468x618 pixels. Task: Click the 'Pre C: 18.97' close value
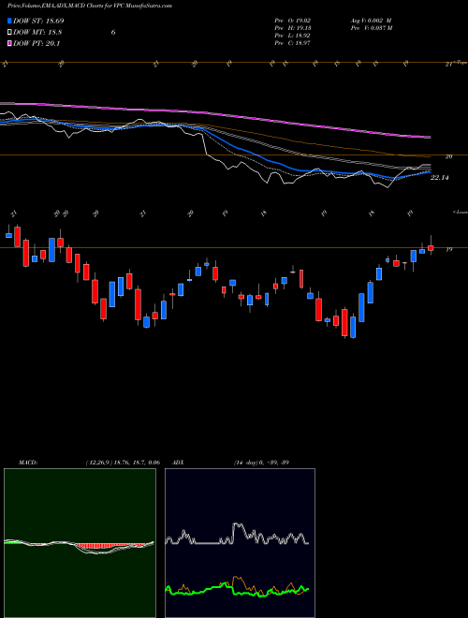click(x=293, y=43)
